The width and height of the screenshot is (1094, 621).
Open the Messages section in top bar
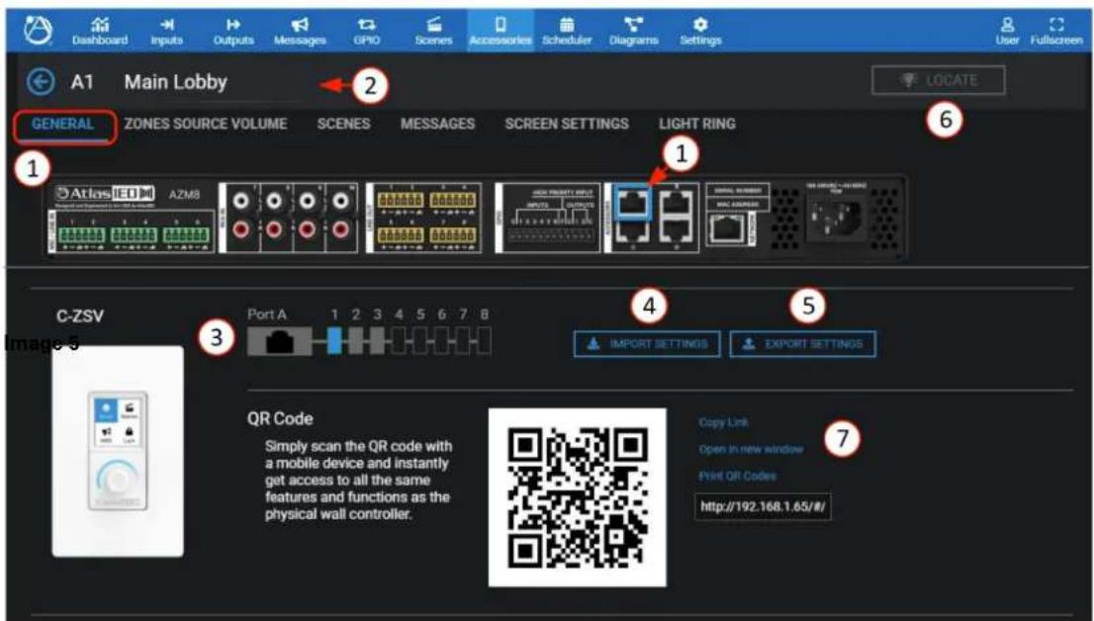pos(300,32)
